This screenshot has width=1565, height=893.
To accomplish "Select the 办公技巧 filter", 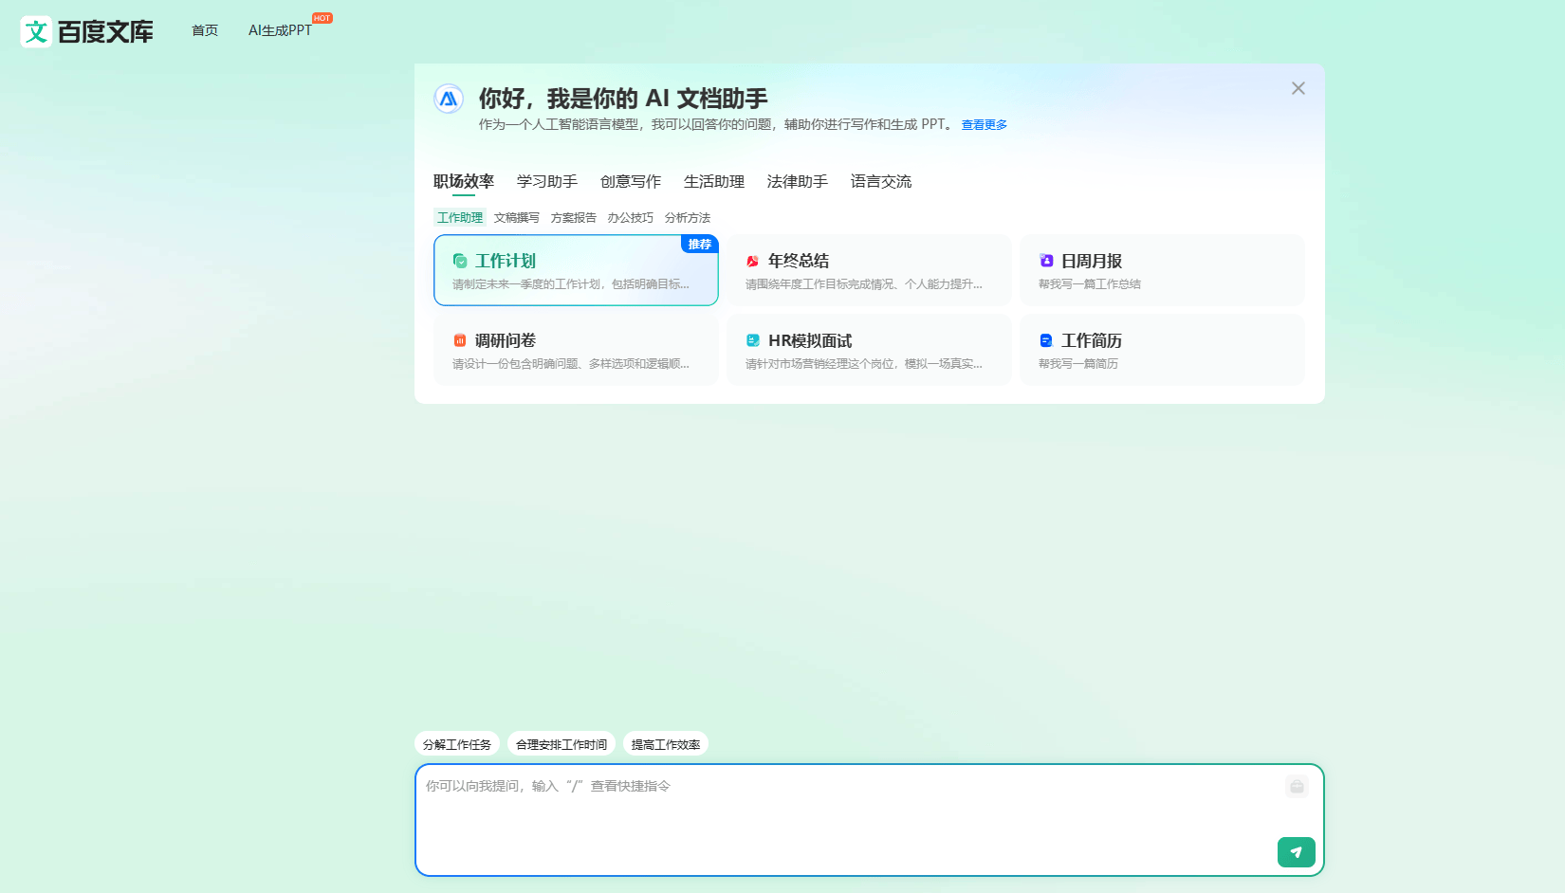I will click(x=631, y=217).
